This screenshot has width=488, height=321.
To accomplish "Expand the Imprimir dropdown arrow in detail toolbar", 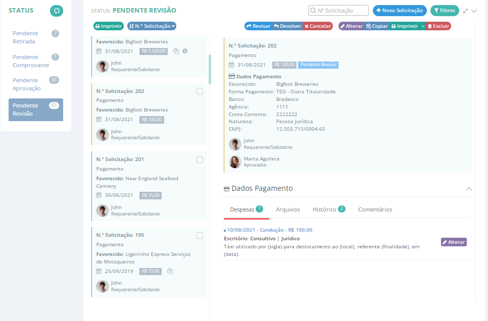I will point(423,26).
